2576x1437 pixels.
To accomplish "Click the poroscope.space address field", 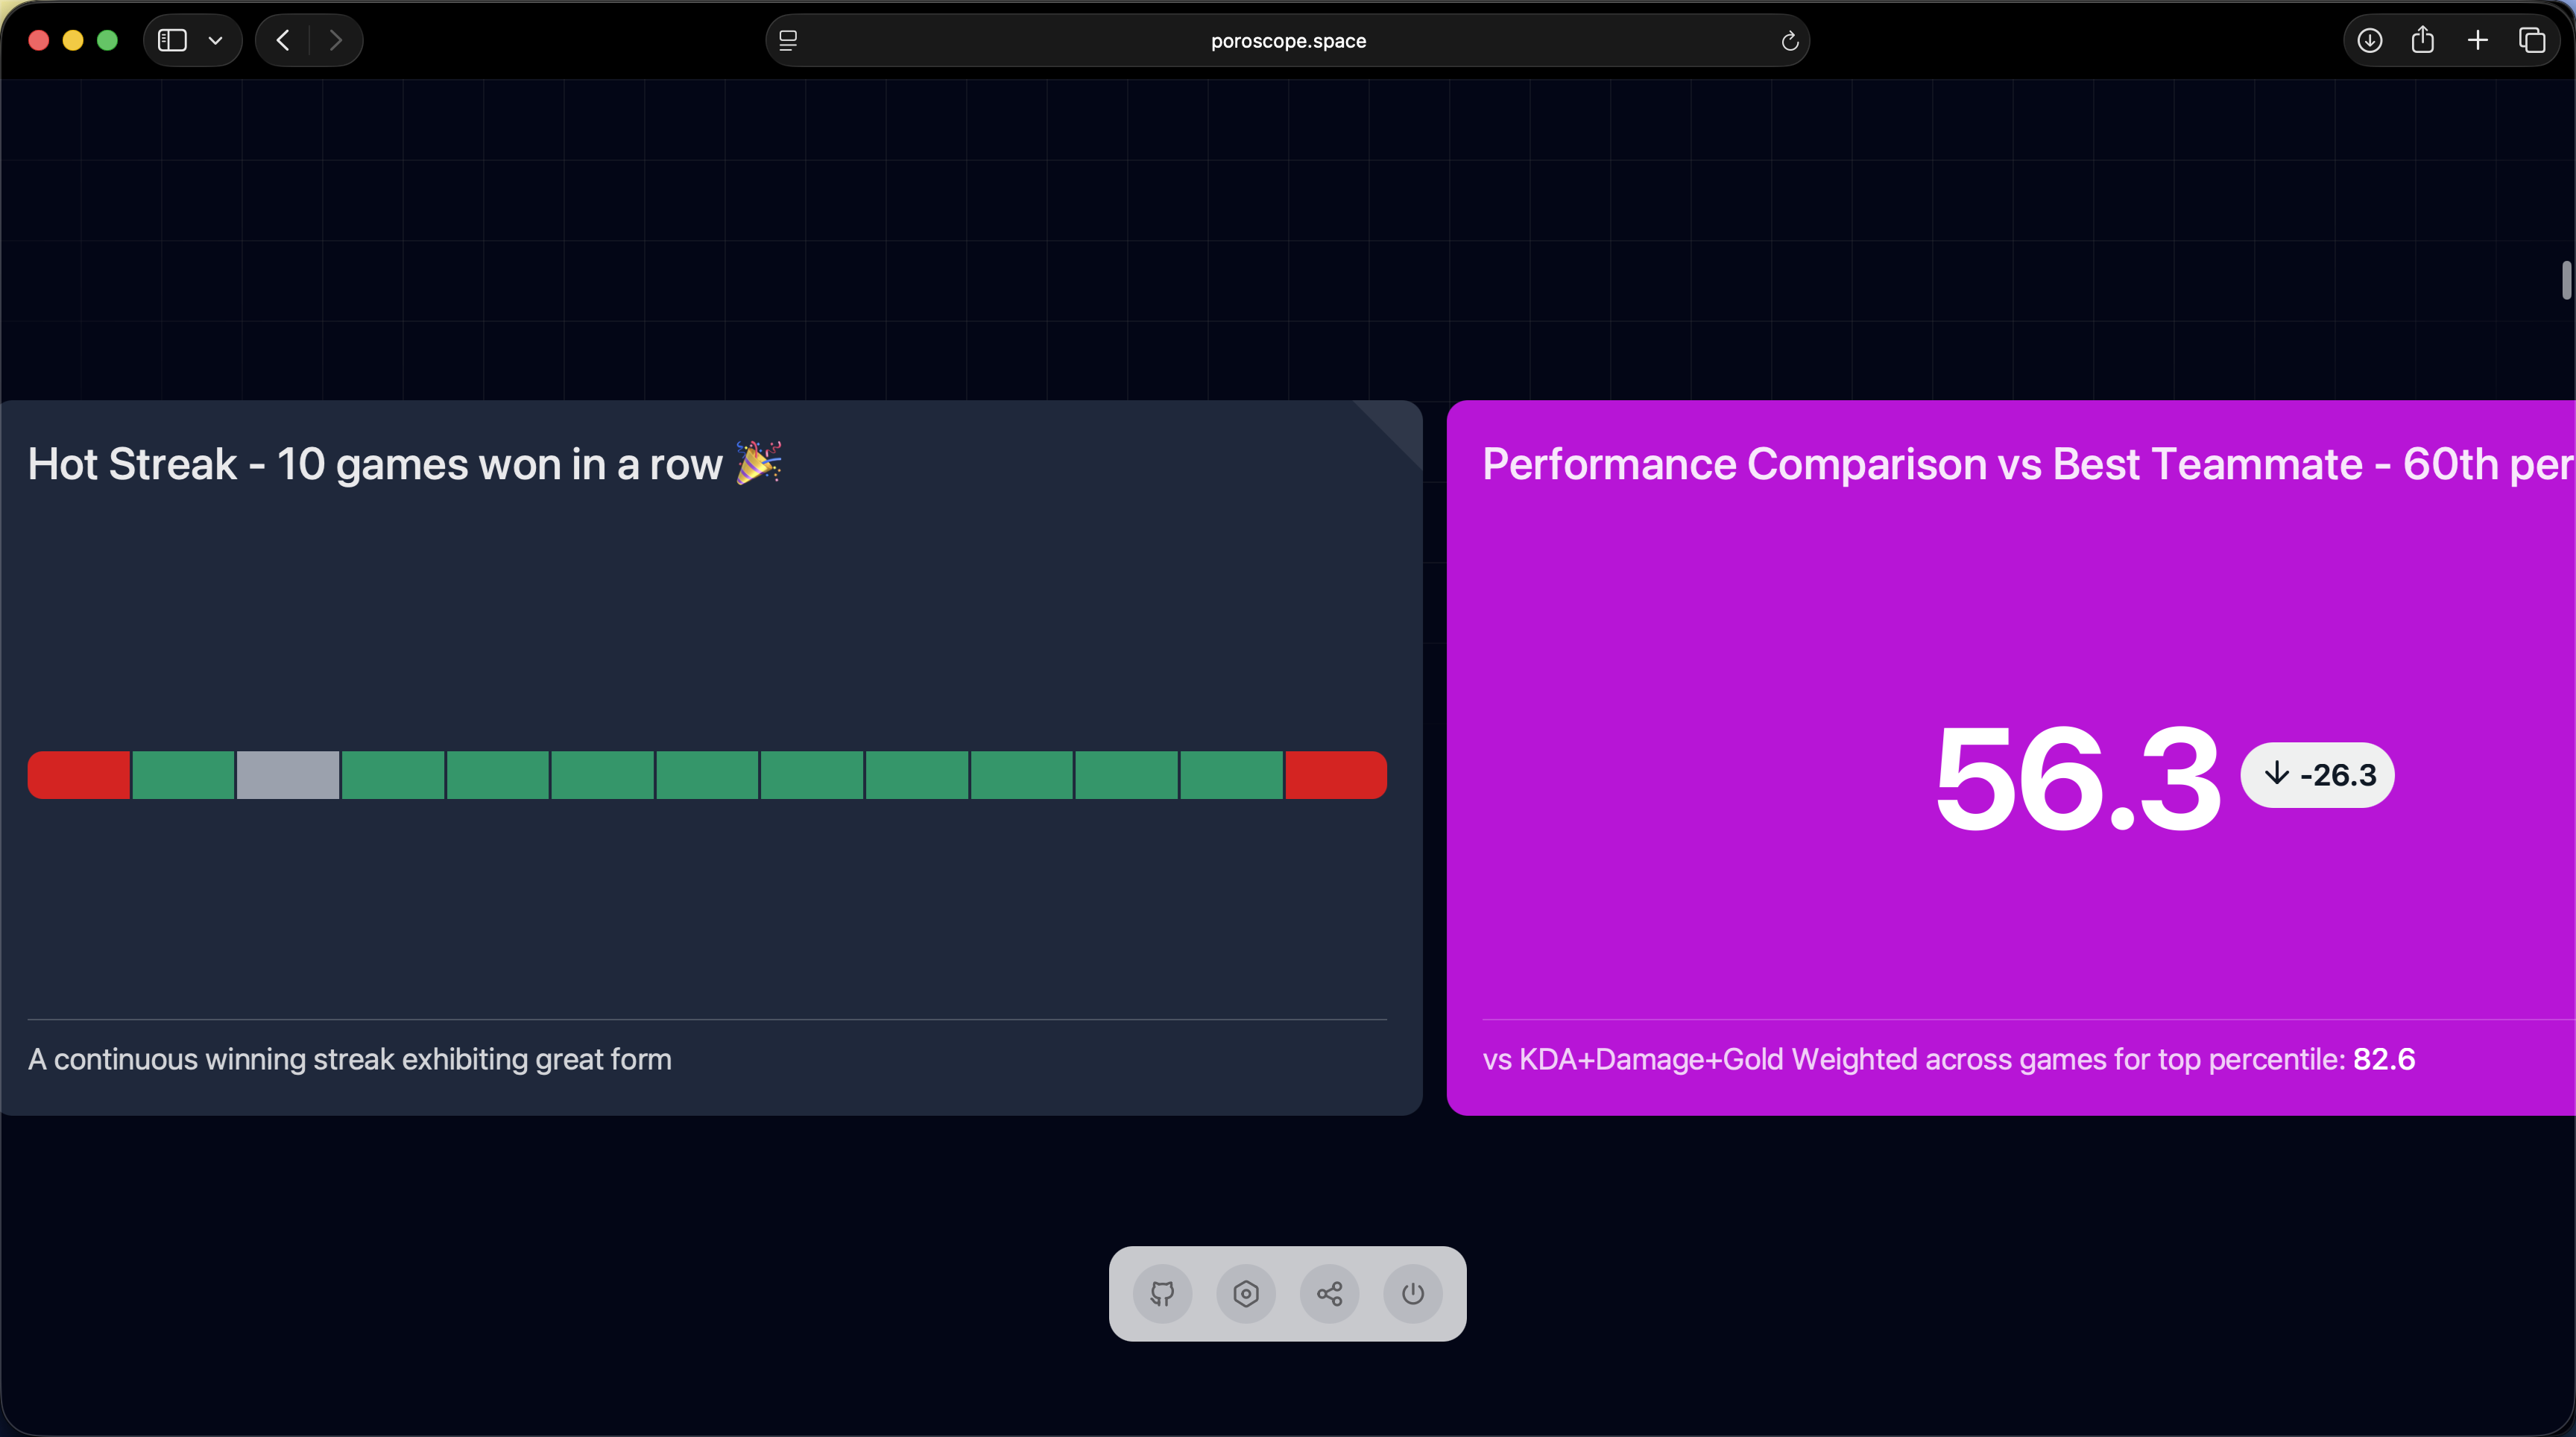I will coord(1287,41).
